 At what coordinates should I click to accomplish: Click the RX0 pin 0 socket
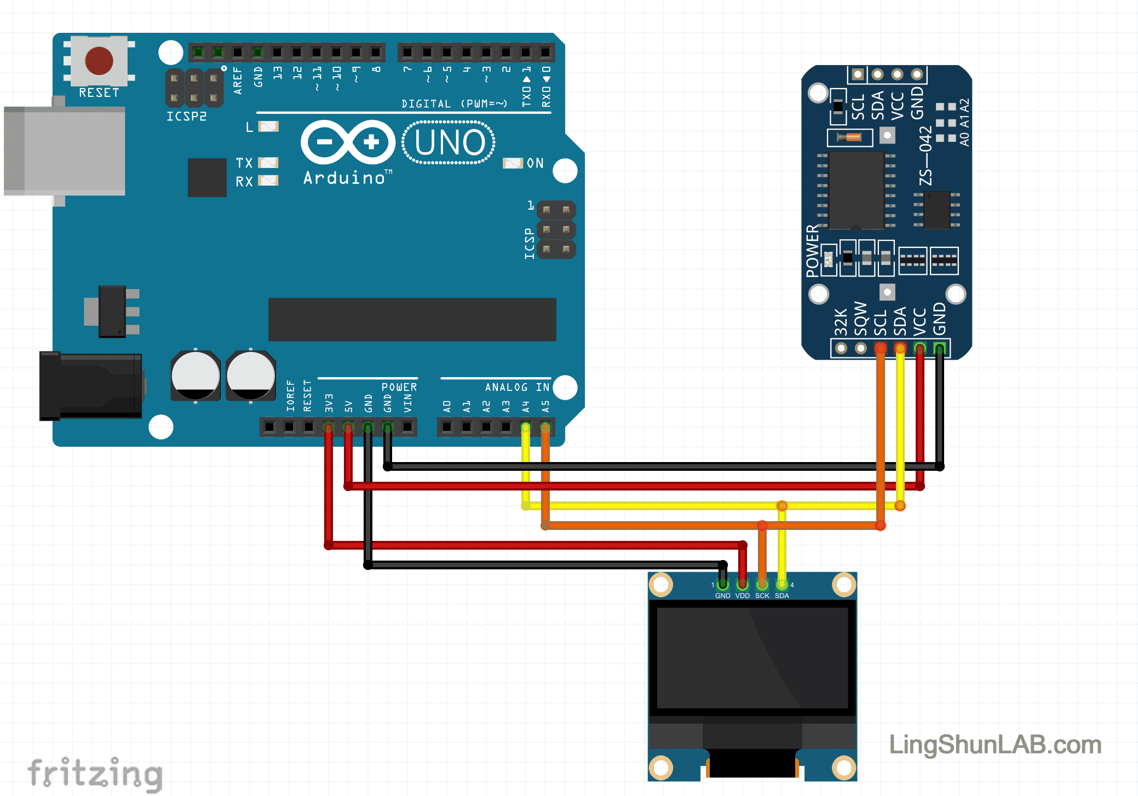545,53
